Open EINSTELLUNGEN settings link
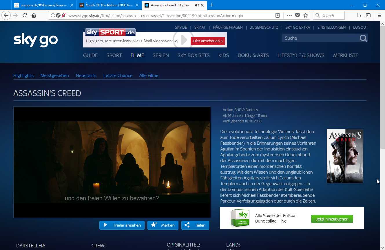The image size is (385, 250). (331, 27)
